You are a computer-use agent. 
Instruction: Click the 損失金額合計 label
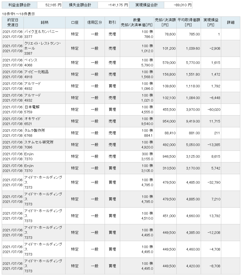point(80,5)
